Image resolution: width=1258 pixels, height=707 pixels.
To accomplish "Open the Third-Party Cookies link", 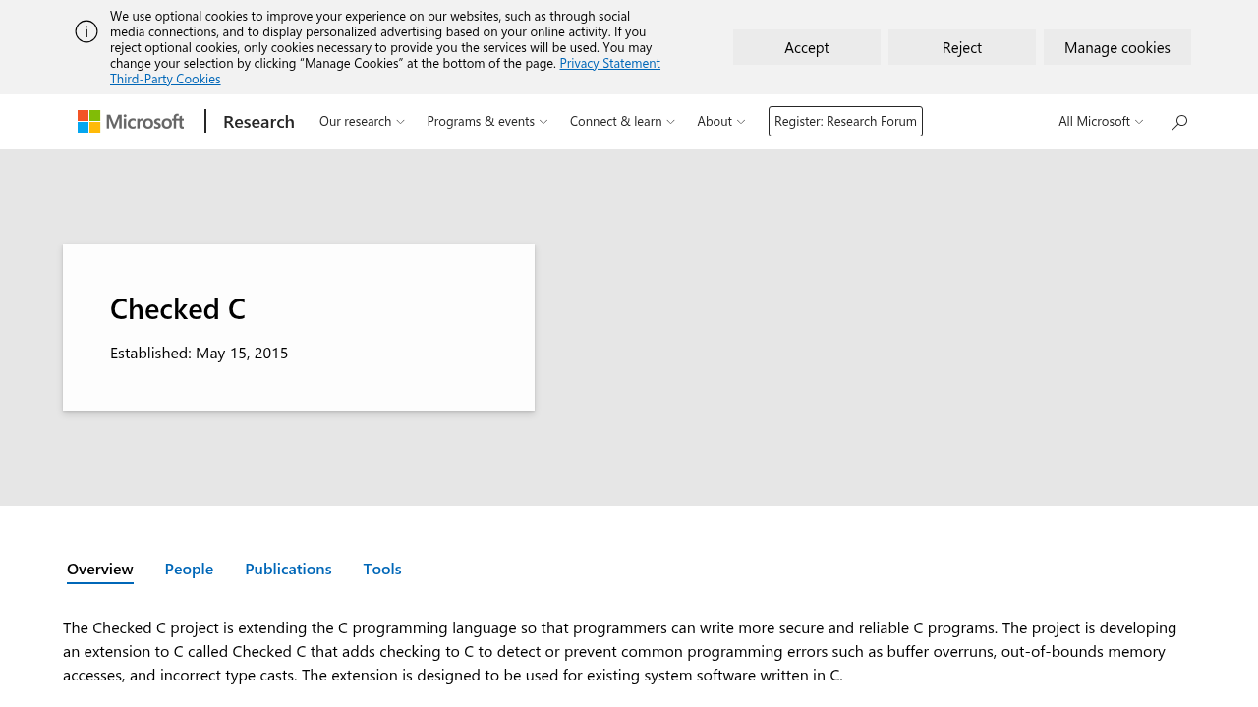I will (x=165, y=79).
